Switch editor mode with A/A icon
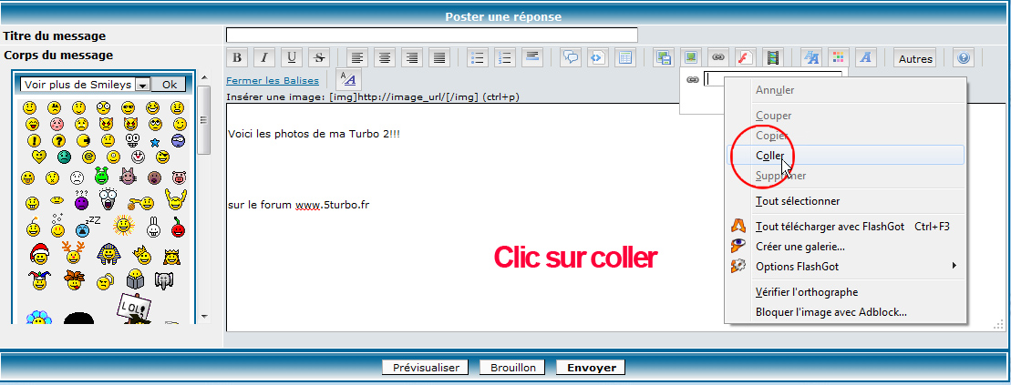1011x385 pixels. coord(349,79)
